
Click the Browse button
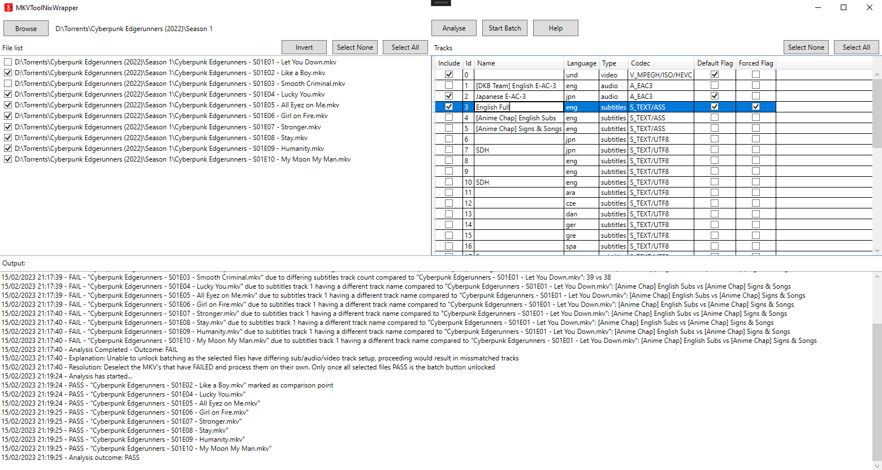coord(26,28)
